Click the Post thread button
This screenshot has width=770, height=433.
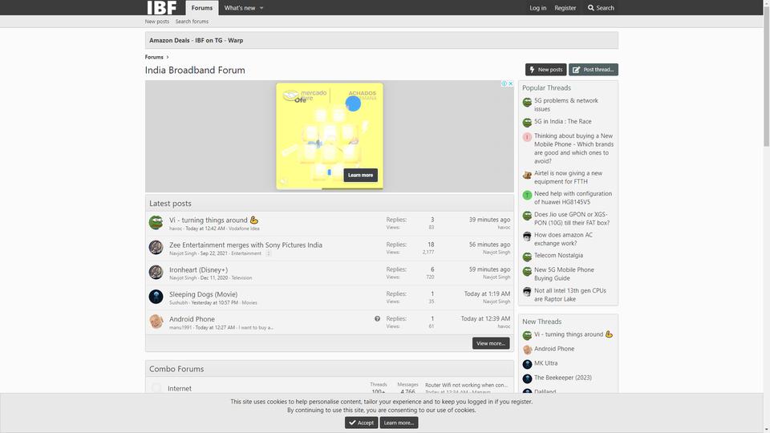(594, 70)
